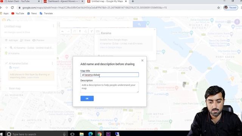Image resolution: width=242 pixels, height=136 pixels.
Task: Remove the Al Karama search result layer
Action: click(6, 48)
